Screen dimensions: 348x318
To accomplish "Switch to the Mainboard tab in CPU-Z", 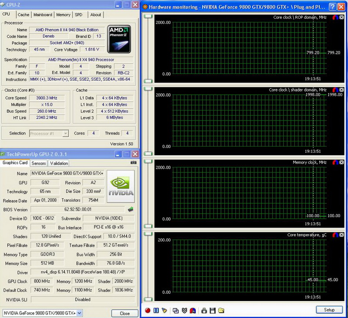I will pos(43,15).
